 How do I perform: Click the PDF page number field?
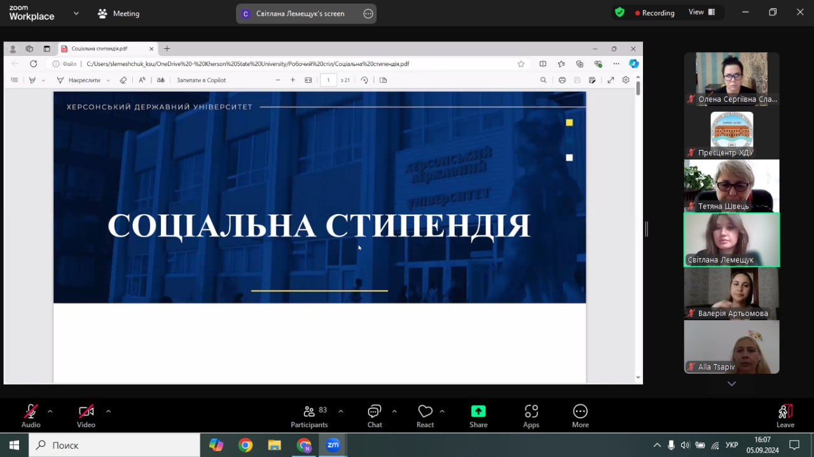(328, 80)
